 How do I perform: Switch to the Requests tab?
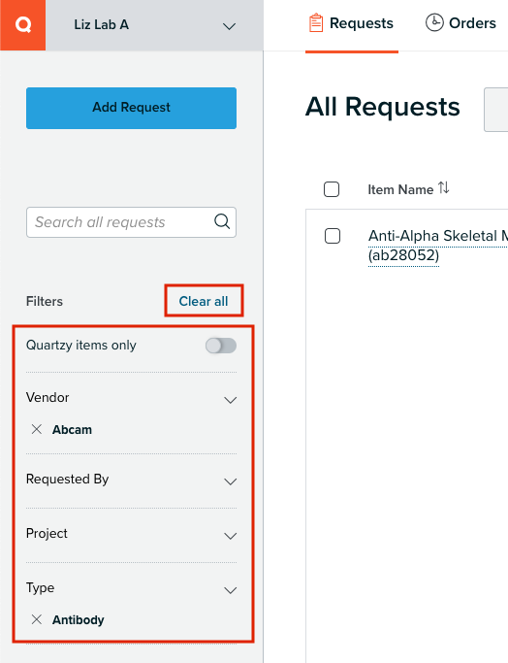click(352, 24)
